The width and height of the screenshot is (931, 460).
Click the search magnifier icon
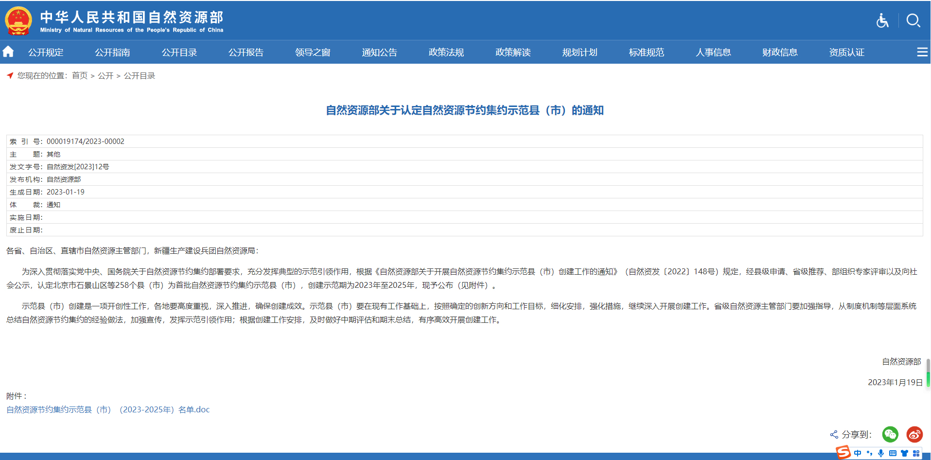913,20
